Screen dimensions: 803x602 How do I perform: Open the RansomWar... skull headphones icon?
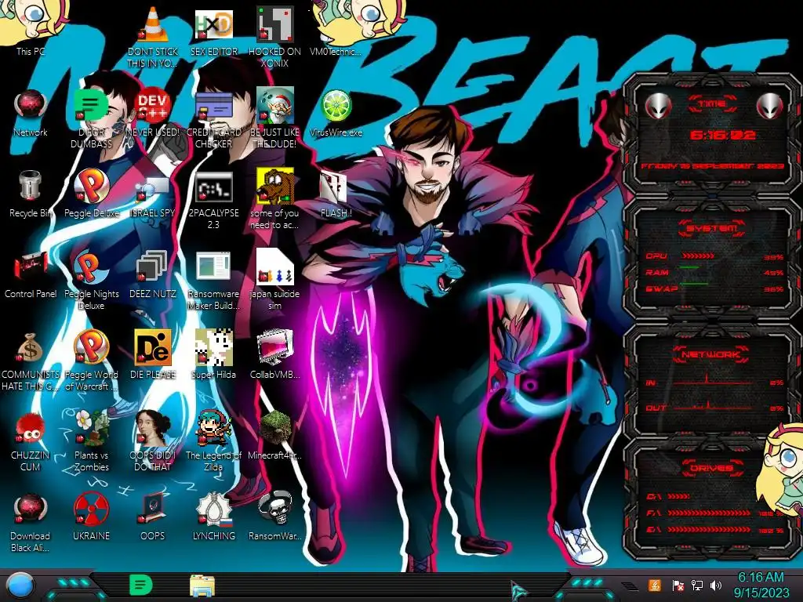[x=274, y=517]
